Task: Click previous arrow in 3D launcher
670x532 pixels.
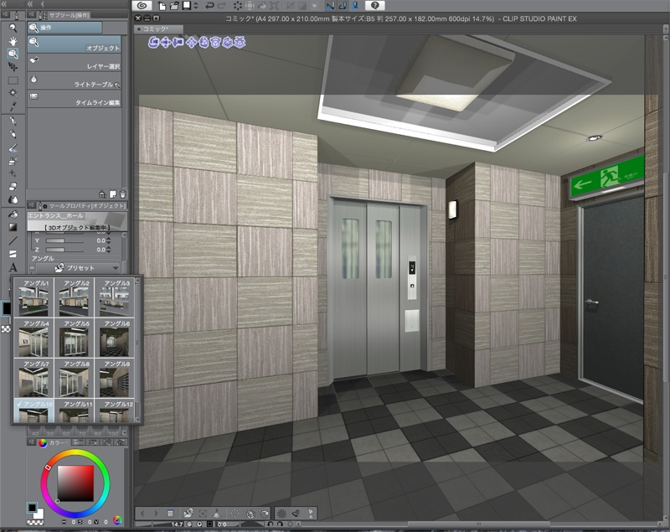Action: pyautogui.click(x=142, y=513)
